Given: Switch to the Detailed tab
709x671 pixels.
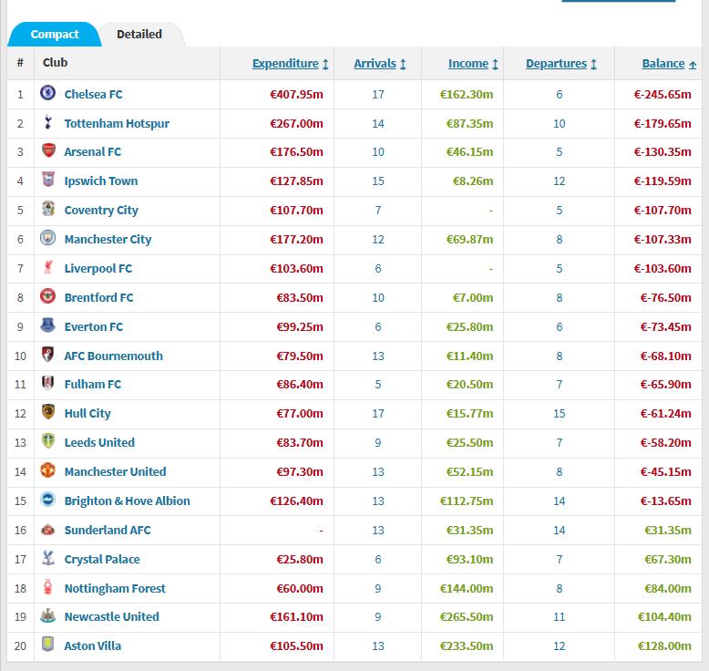Looking at the screenshot, I should 139,35.
